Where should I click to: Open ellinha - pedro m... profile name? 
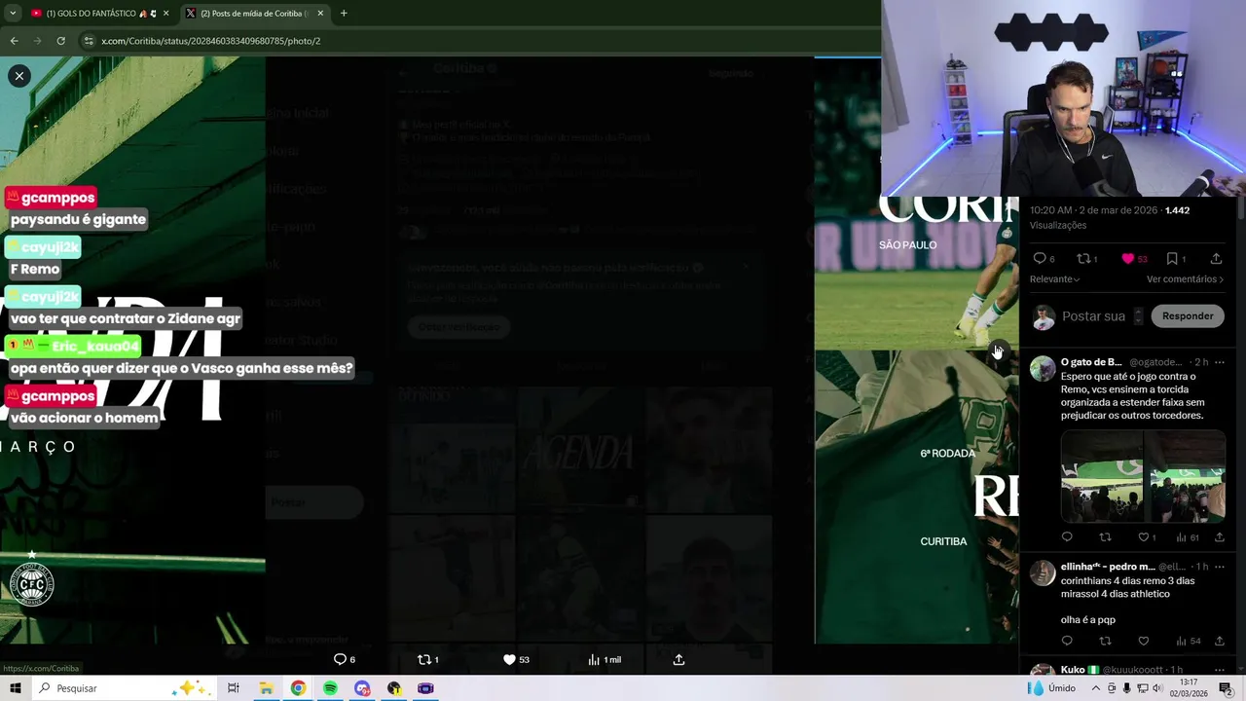[1108, 567]
